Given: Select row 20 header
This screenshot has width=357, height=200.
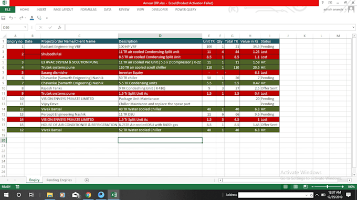Looking at the screenshot, I should [3, 140].
